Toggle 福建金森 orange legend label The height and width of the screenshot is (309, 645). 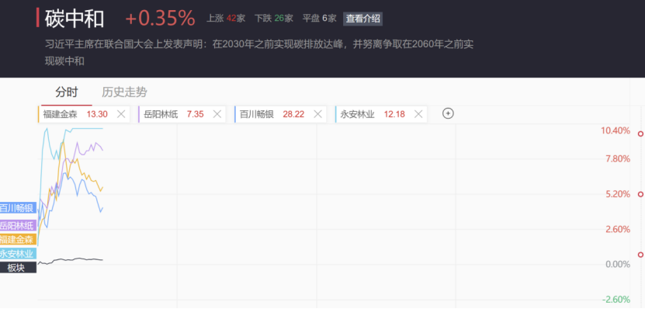pos(18,239)
